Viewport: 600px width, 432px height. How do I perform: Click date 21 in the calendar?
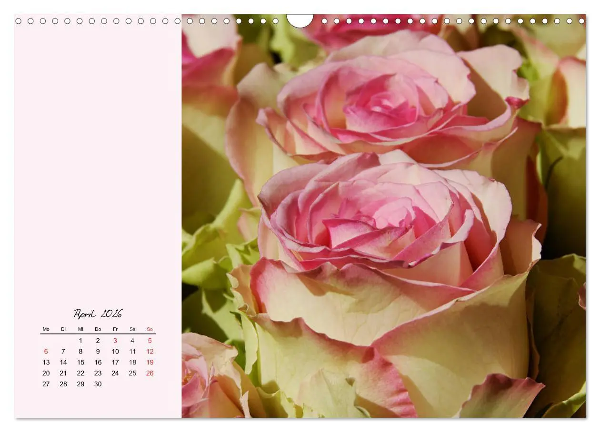63,373
